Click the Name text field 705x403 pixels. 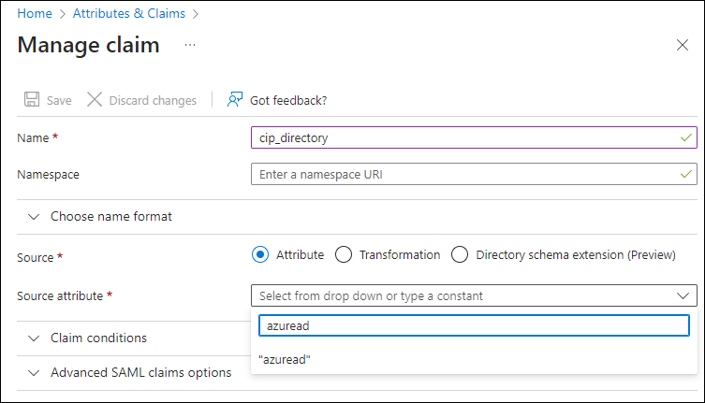[463, 137]
